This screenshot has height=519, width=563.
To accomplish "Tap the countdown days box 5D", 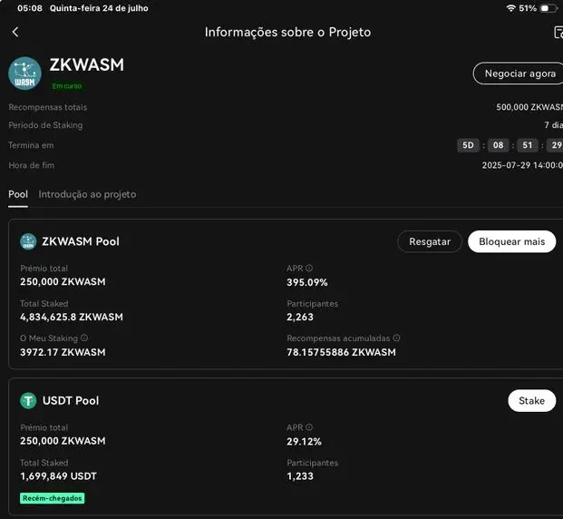I will click(x=468, y=145).
